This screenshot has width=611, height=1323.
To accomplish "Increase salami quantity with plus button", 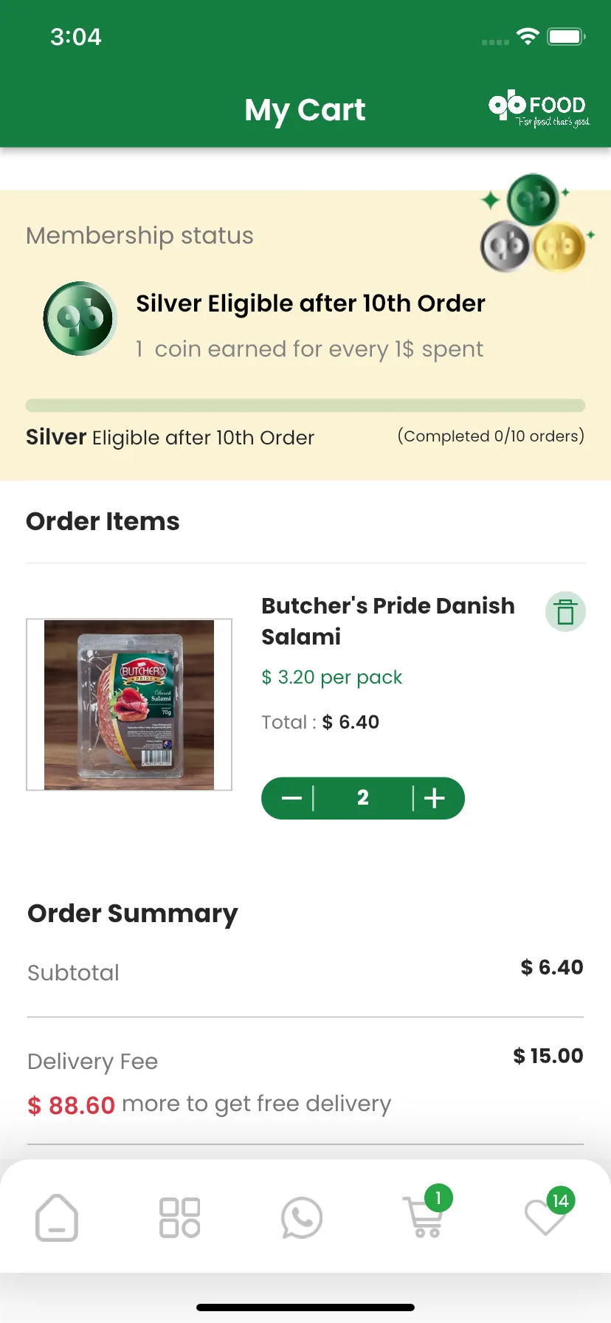I will [435, 798].
